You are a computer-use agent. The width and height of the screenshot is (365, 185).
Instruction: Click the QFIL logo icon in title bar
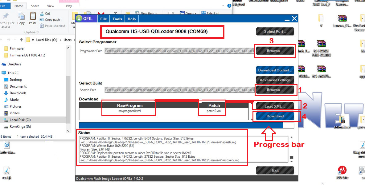(79, 18)
